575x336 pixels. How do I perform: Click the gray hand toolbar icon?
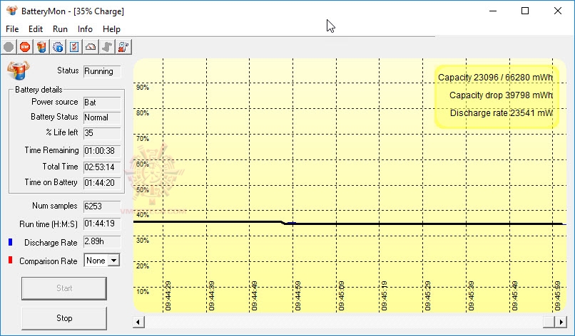[107, 47]
